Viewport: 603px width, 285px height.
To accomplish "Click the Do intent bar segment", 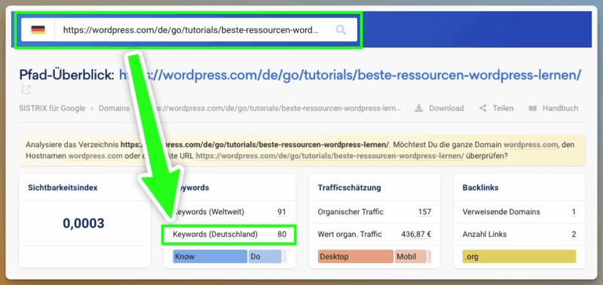I will point(265,256).
